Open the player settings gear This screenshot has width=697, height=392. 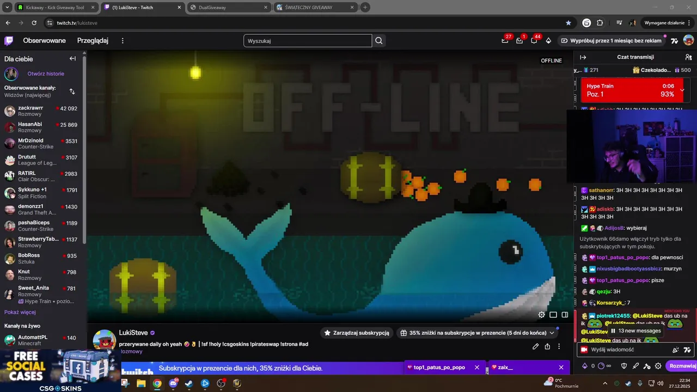(541, 315)
